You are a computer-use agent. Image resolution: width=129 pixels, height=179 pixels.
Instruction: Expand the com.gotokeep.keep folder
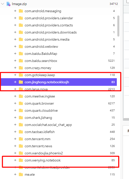15,75
